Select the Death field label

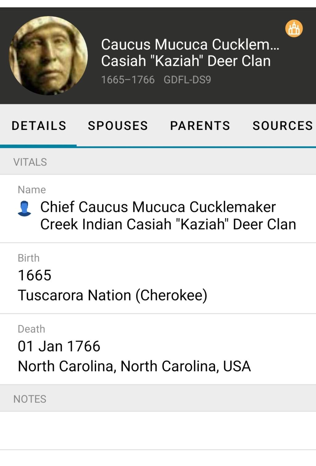31,329
